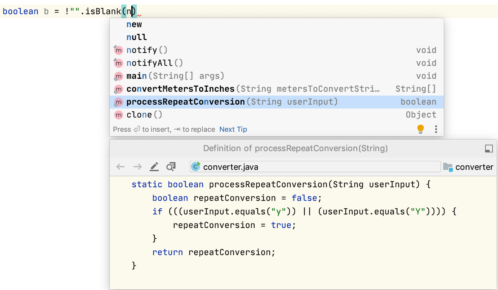The height and width of the screenshot is (290, 498).
Task: Click the 'boolean' keyword in editor line
Action: tap(20, 11)
